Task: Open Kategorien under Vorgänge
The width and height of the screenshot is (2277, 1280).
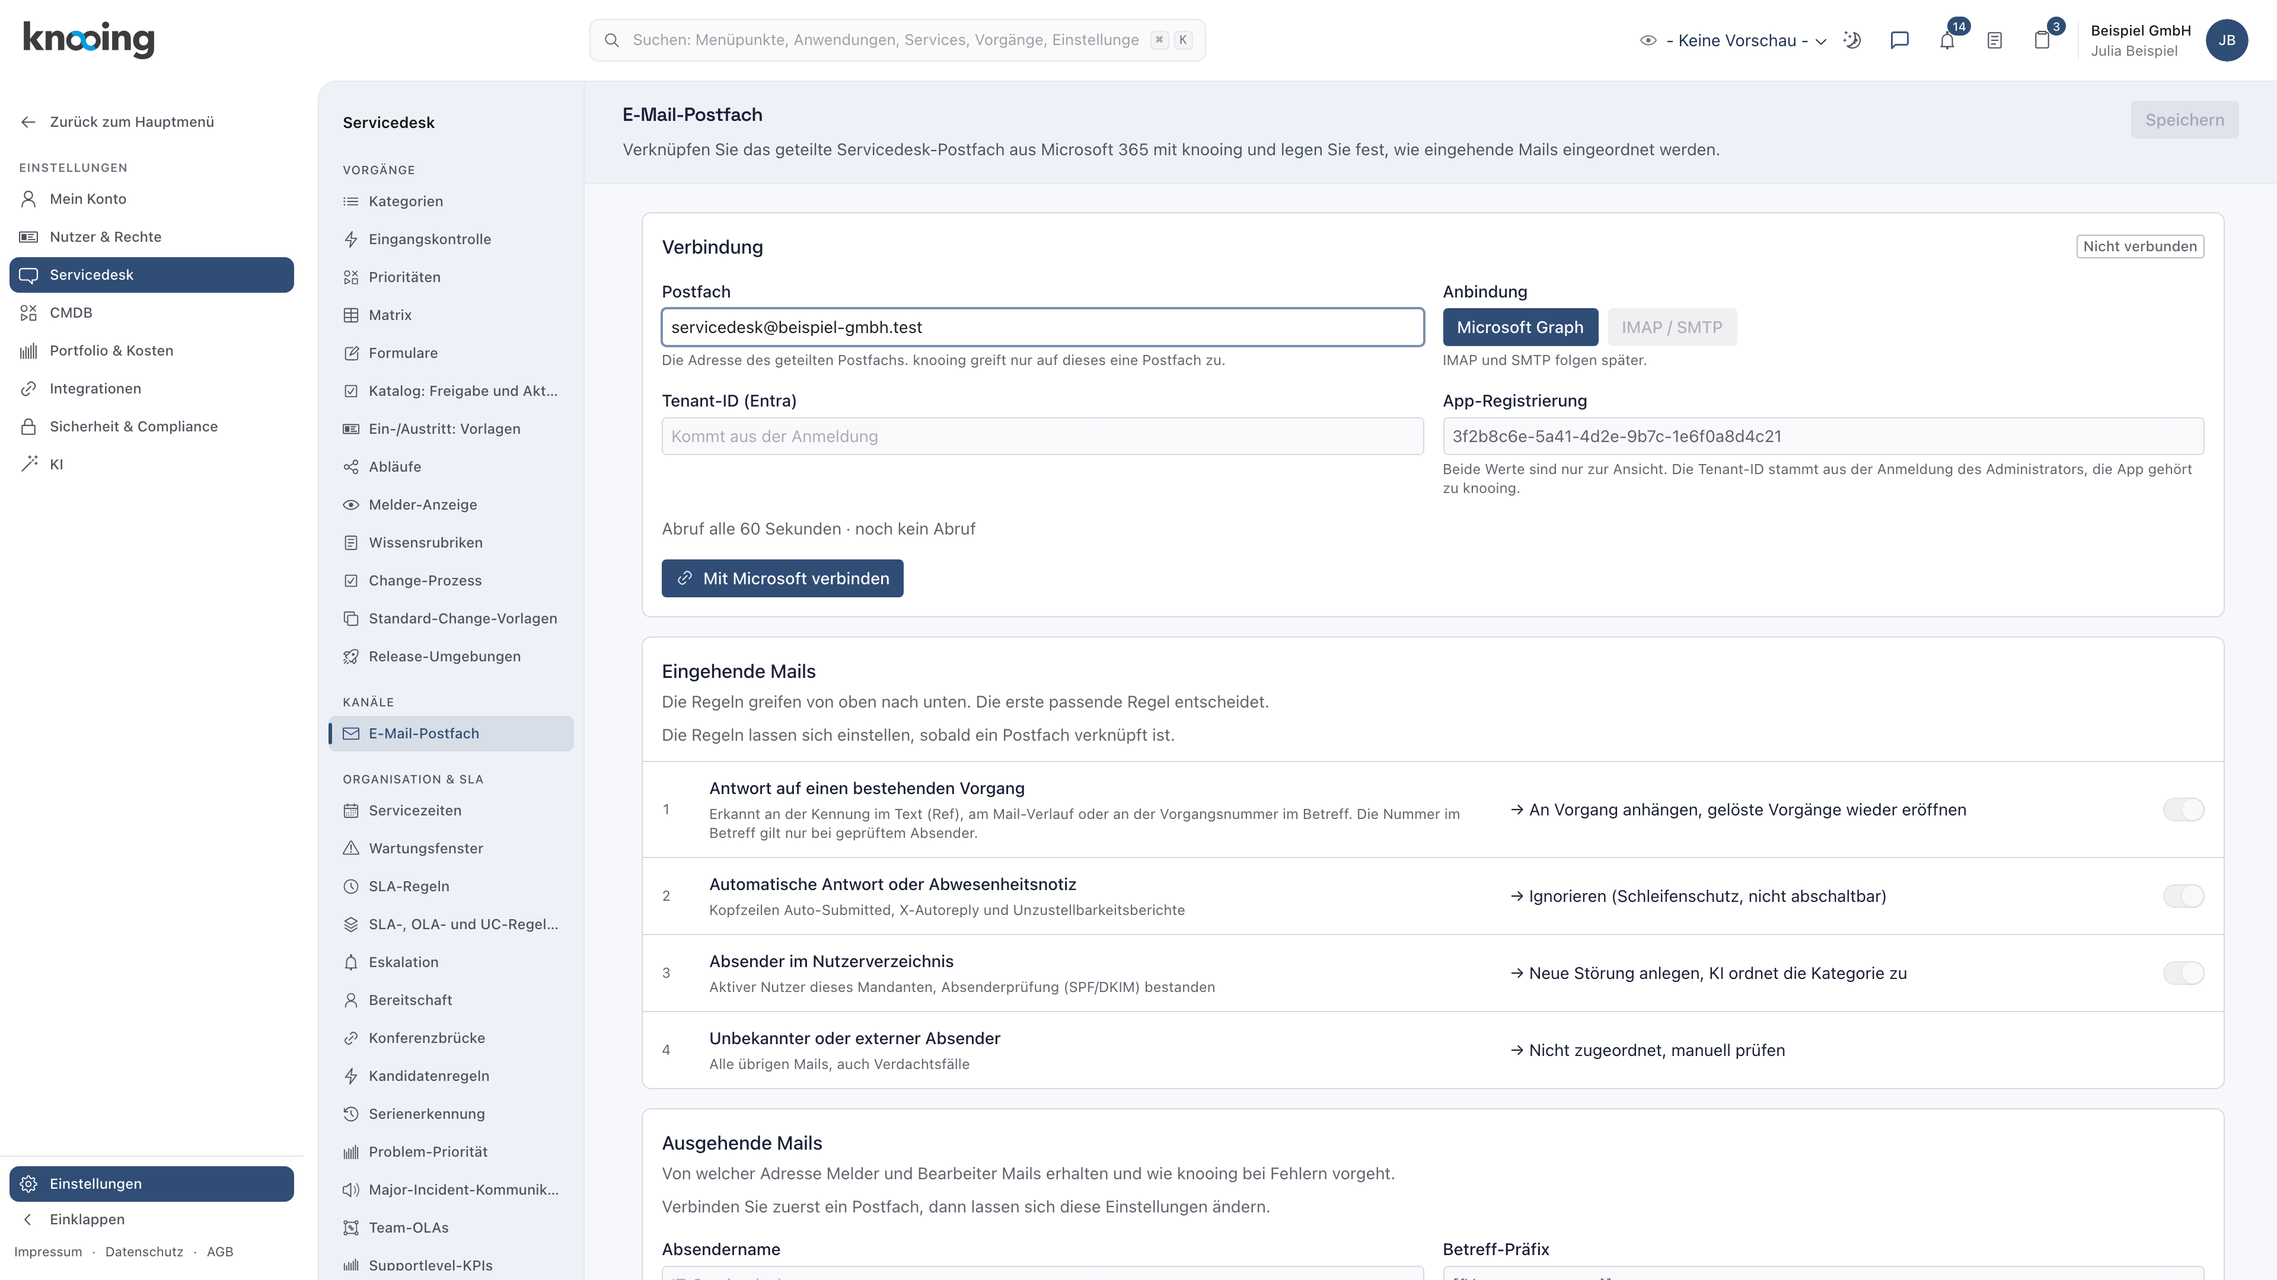Action: click(x=451, y=201)
